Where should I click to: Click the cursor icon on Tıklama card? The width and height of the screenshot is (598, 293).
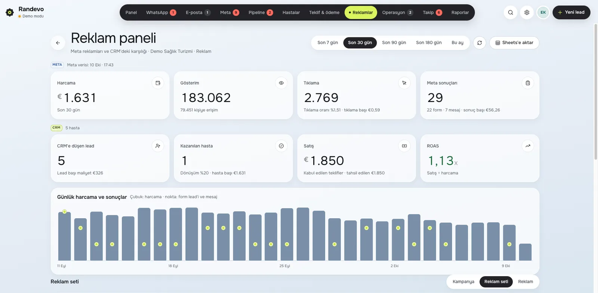point(404,83)
